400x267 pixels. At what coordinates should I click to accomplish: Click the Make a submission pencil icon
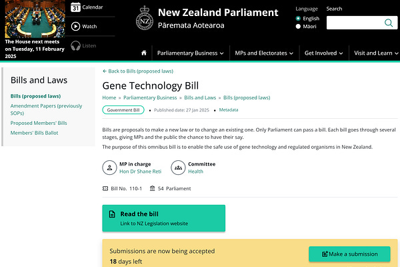pos(325,254)
